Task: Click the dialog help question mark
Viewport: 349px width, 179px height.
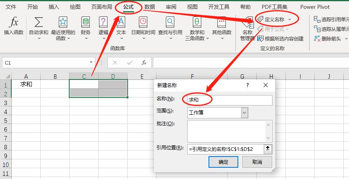Action: (x=247, y=85)
